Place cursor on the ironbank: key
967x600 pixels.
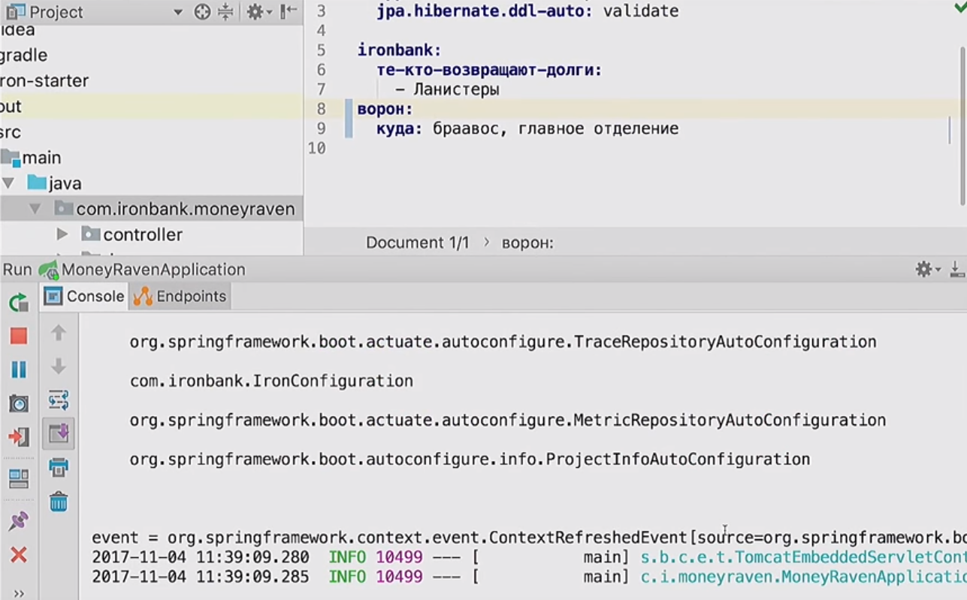tap(399, 50)
